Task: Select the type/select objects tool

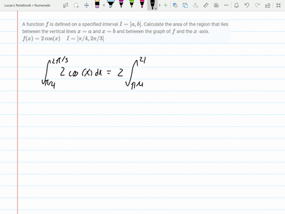Action: tap(66, 5)
